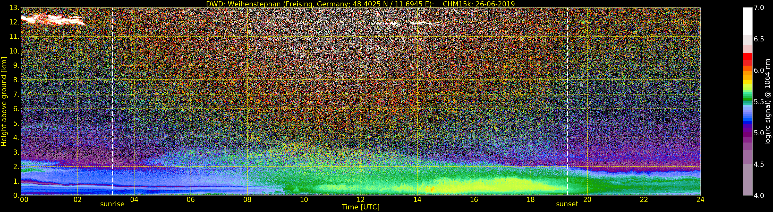Click the x-axis tick label '00'
The height and width of the screenshot is (212, 773).
click(24, 199)
